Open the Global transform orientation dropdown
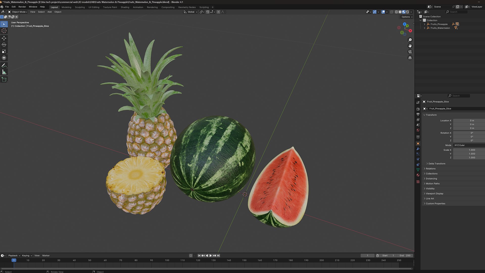Viewport: 485px width, 273px height. [x=191, y=12]
